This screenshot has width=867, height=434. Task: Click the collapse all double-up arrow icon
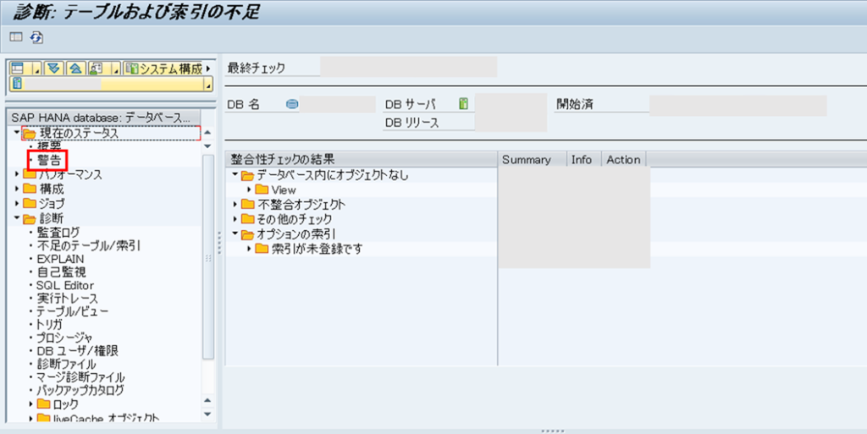point(75,69)
